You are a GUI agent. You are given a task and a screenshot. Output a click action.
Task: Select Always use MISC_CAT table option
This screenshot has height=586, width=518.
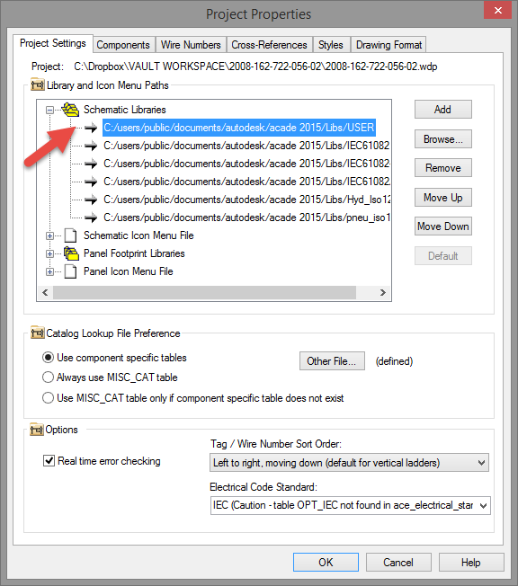coord(48,377)
